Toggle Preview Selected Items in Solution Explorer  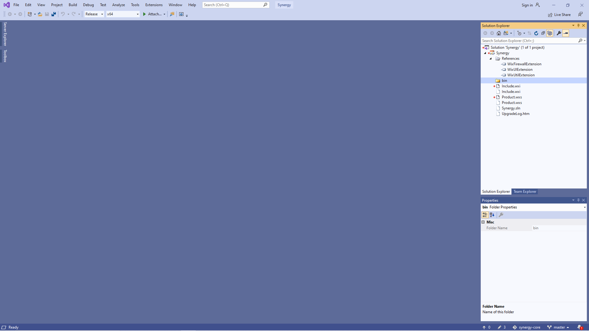[x=550, y=33]
